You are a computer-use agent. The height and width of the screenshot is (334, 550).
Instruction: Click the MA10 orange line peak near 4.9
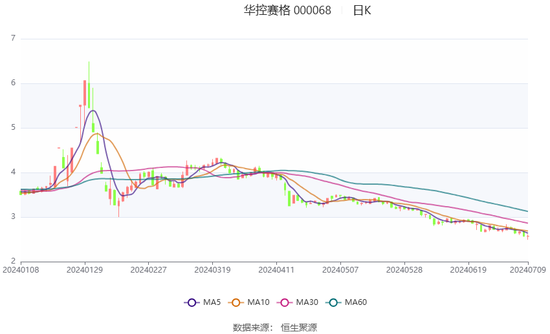point(97,133)
